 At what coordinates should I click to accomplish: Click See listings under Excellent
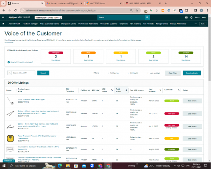[186, 60]
